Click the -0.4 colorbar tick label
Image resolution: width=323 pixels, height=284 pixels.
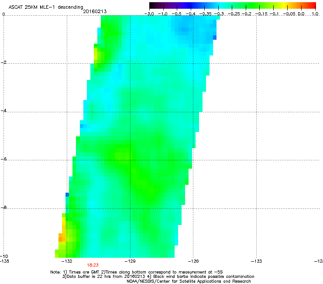(191, 14)
